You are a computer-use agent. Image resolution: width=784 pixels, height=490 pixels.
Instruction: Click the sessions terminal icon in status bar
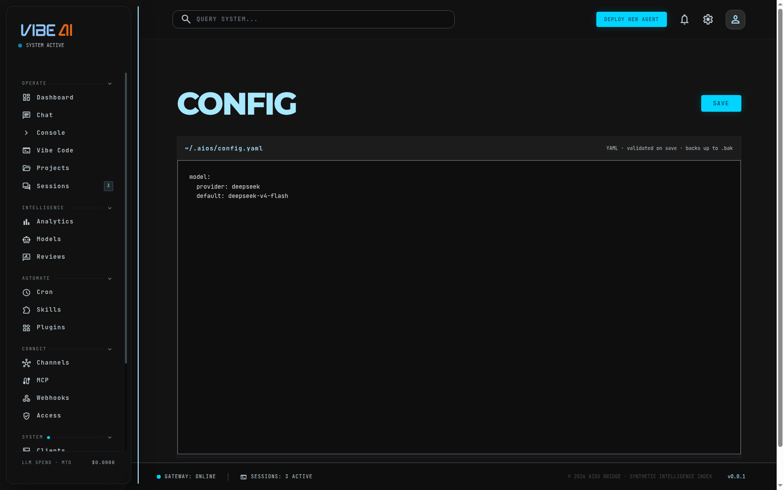(x=244, y=477)
